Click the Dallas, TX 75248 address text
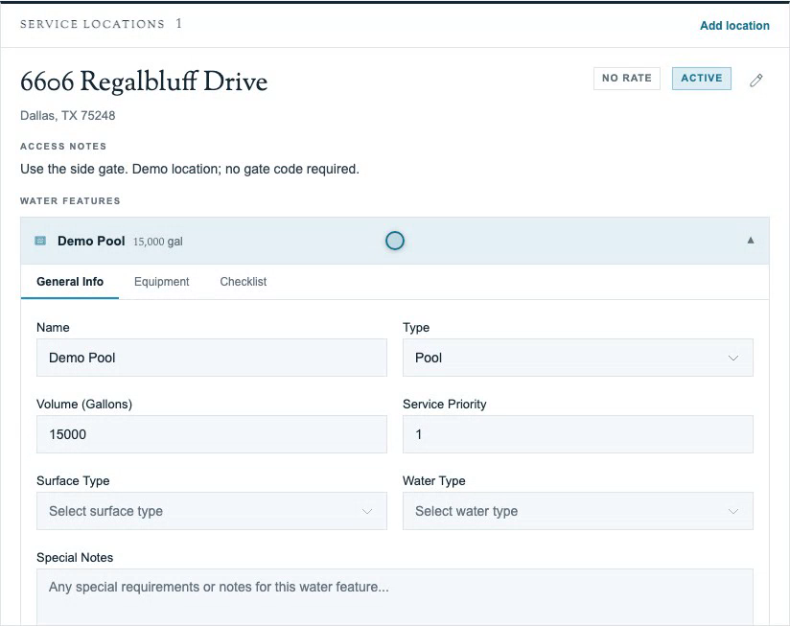The height and width of the screenshot is (626, 790). point(67,116)
